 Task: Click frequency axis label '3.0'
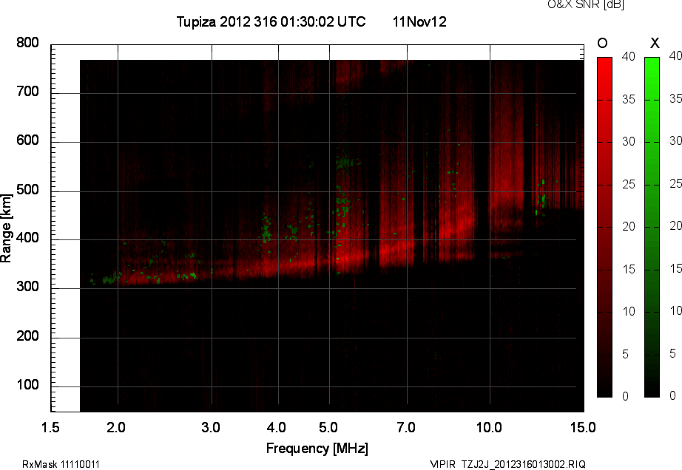point(211,427)
